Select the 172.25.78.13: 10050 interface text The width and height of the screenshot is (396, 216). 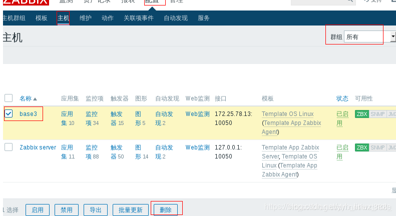233,118
